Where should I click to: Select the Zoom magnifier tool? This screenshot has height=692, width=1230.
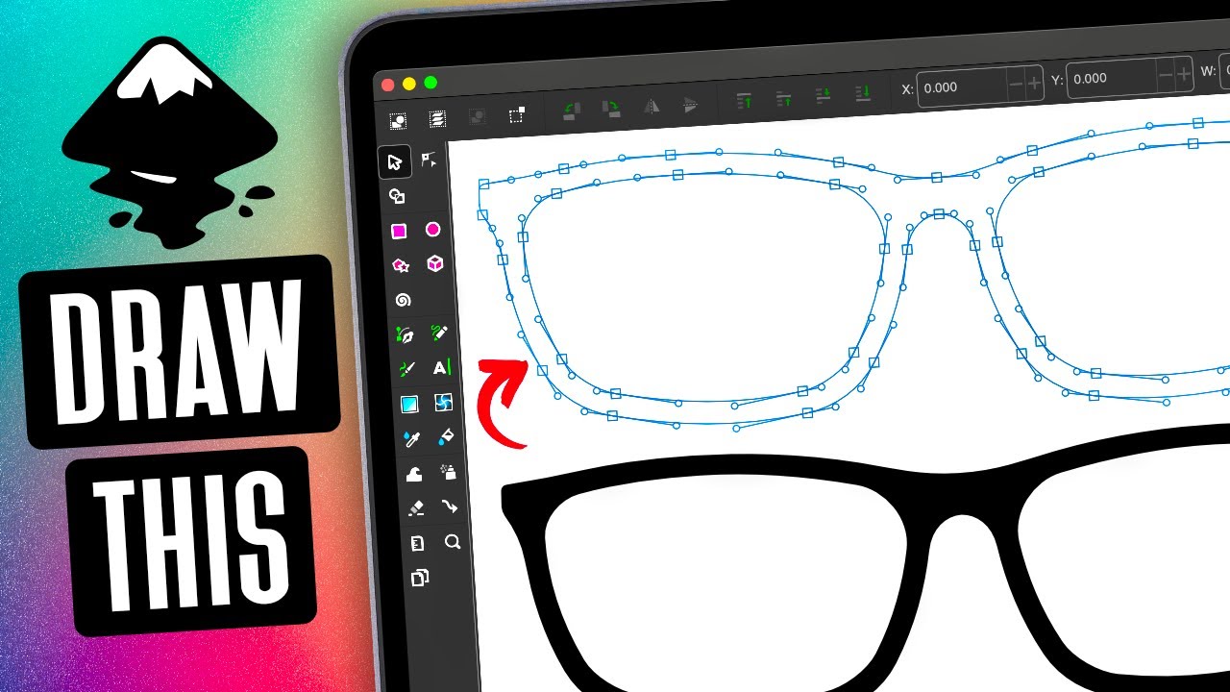click(453, 542)
